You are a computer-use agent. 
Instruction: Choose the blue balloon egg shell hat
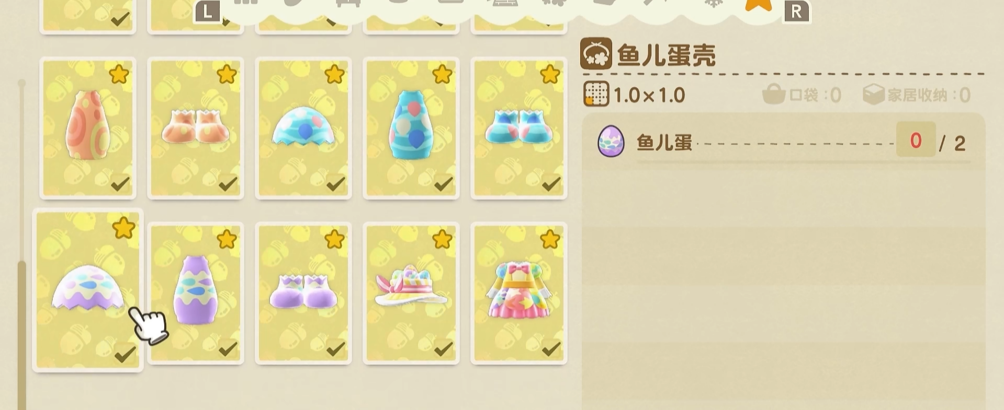303,128
